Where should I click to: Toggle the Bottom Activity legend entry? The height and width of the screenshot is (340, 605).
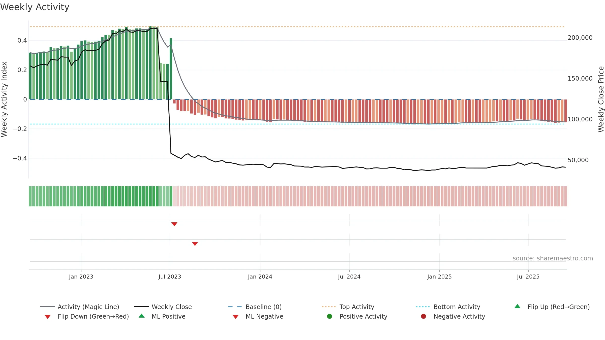click(x=448, y=307)
